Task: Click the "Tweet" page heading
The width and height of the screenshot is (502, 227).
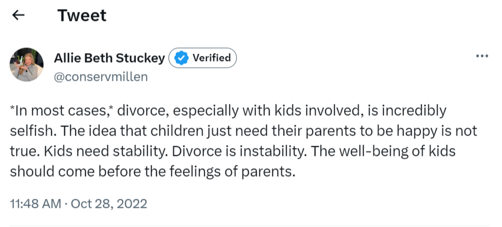Action: tap(81, 16)
